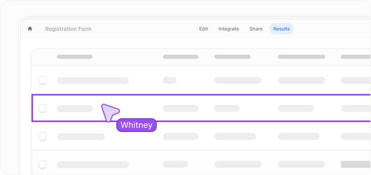Viewport: 371px width, 175px height.
Task: Click the second column header placeholder
Action: tap(181, 57)
